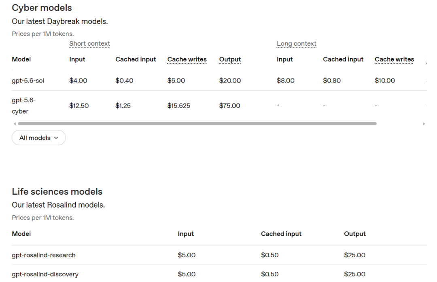This screenshot has width=437, height=282.
Task: Click the left scroll arrow of the table
Action: 15,124
